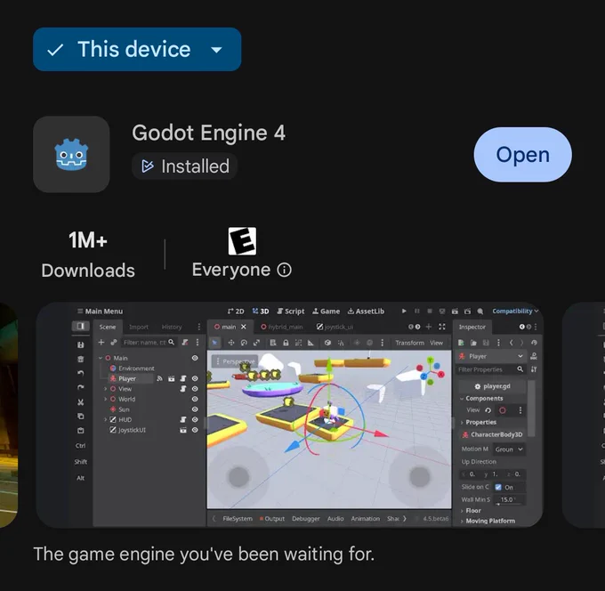Click the Add Node plus icon
Image resolution: width=605 pixels, height=591 pixels.
click(x=101, y=342)
